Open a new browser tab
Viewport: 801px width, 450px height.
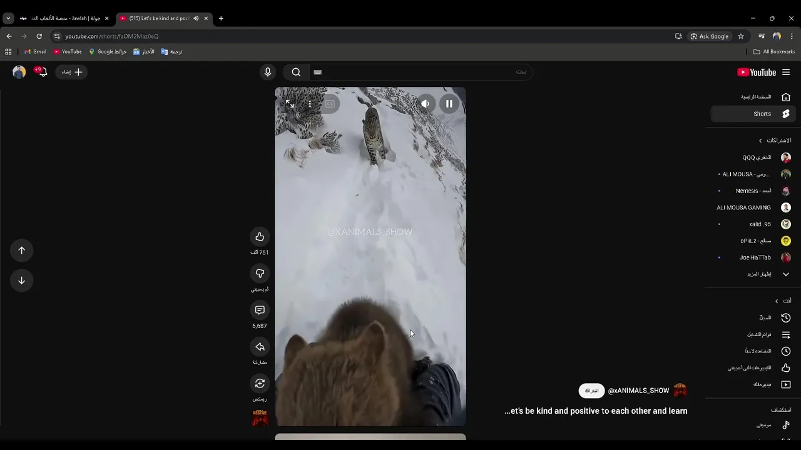(221, 18)
